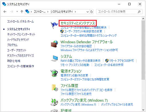
Task: Click the System computer monitor icon
Action: coord(54,58)
